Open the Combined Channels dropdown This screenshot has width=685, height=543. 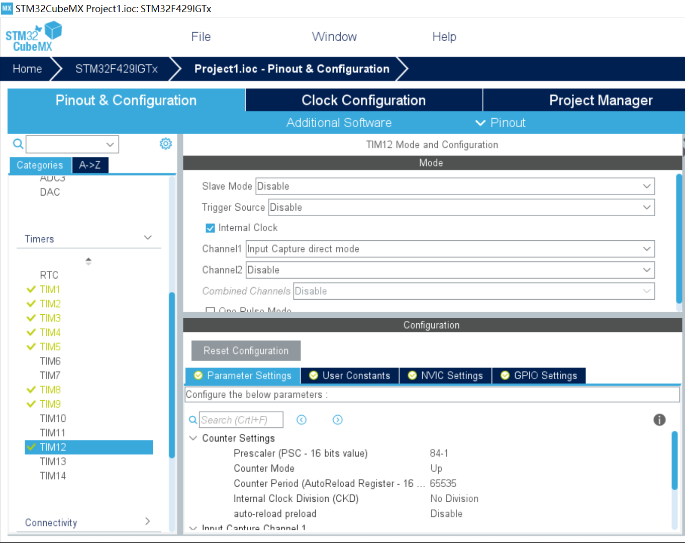tap(474, 291)
